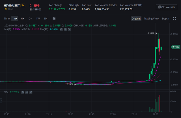
Task: Expand the D daily interval dropdown
Action: click(x=30, y=19)
